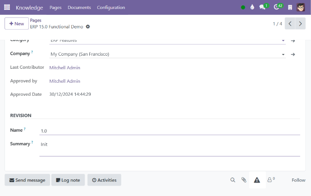Expand the Company dropdown
The height and width of the screenshot is (196, 311).
click(283, 54)
